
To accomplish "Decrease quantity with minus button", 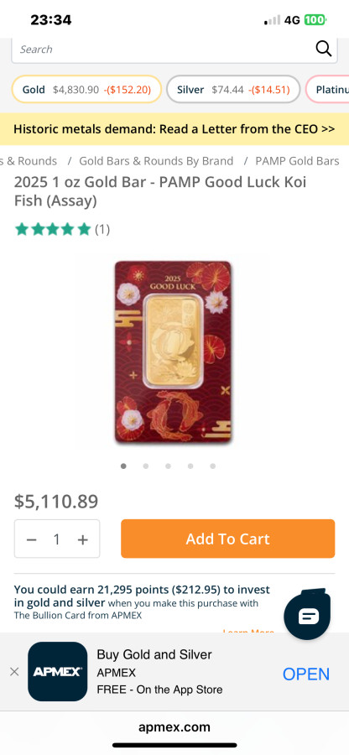I will [x=32, y=539].
